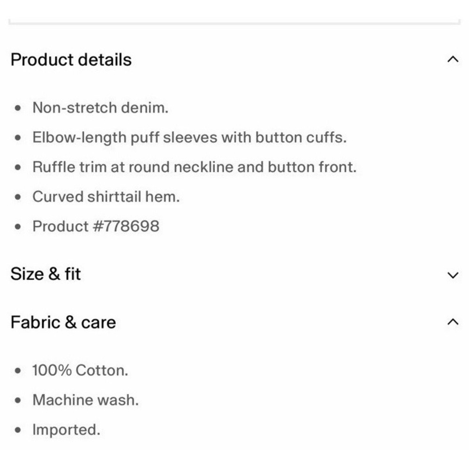Image resolution: width=469 pixels, height=469 pixels.
Task: Select the Product #778698 text
Action: (96, 226)
